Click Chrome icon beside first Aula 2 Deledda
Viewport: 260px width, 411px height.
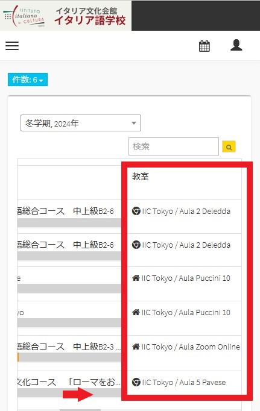click(x=136, y=211)
